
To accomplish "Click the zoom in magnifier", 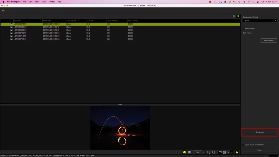I will [x=208, y=152].
